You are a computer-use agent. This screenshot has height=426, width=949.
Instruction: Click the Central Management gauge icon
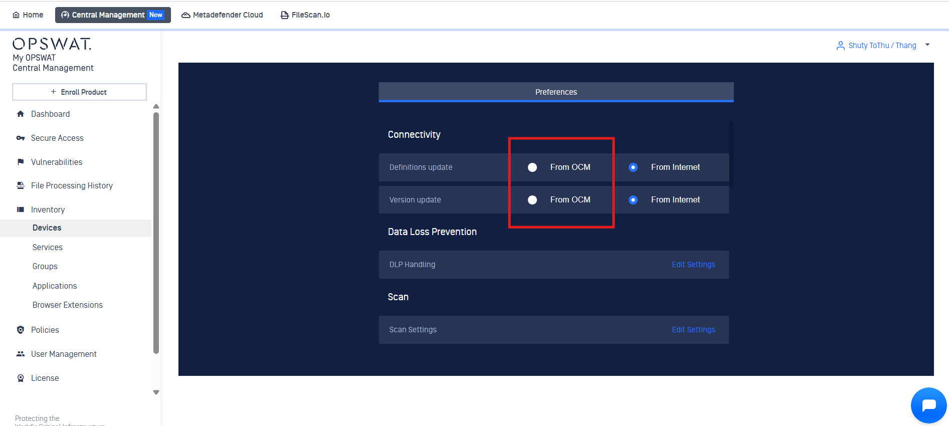[65, 15]
